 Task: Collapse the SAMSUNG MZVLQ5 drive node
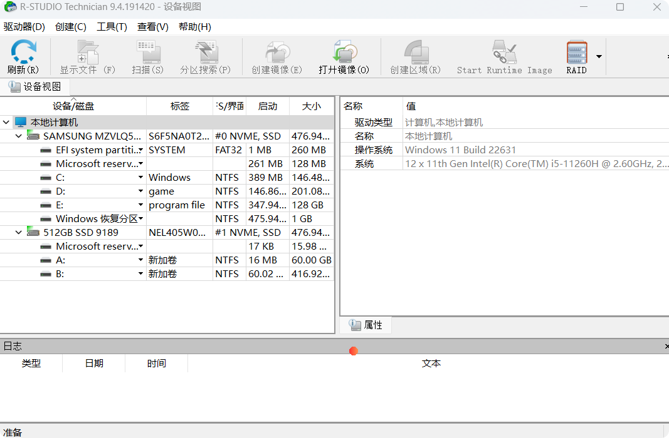point(18,136)
